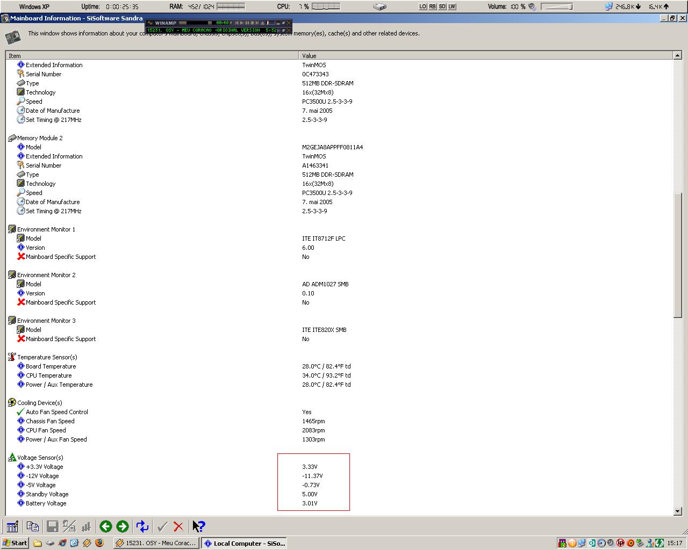Click the save floppy disk toolbar icon
This screenshot has width=688, height=550.
53,526
